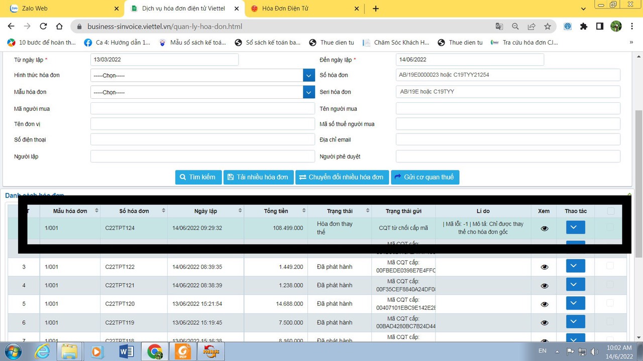The image size is (643, 361).
Task: Select the checkbox for invoice C22TPT120
Action: click(x=610, y=303)
